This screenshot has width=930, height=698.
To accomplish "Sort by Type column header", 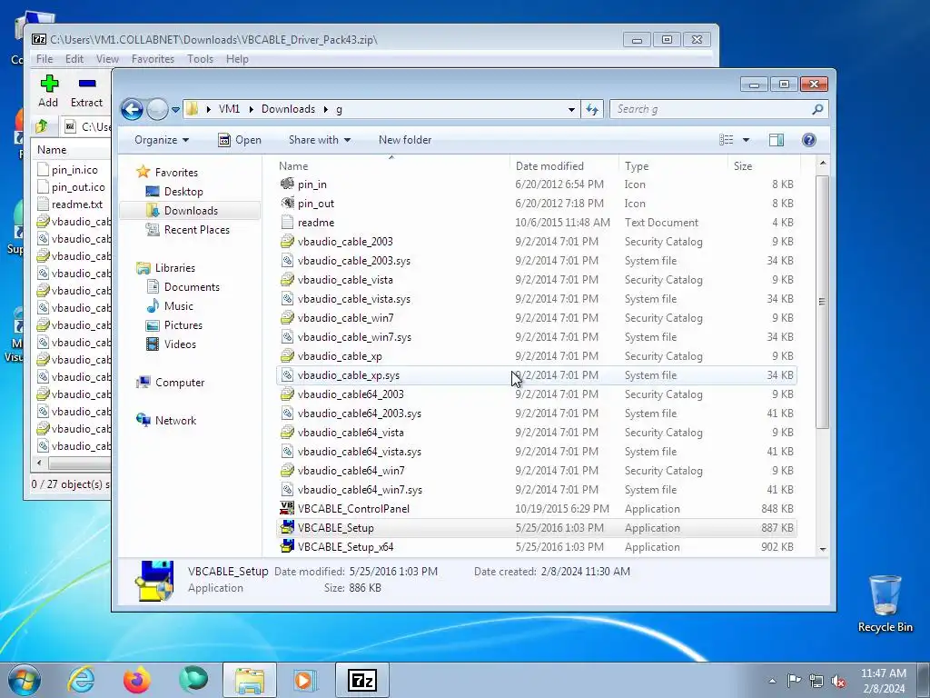I will point(673,166).
